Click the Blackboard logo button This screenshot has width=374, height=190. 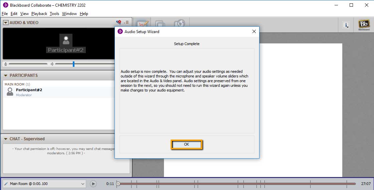pyautogui.click(x=364, y=25)
